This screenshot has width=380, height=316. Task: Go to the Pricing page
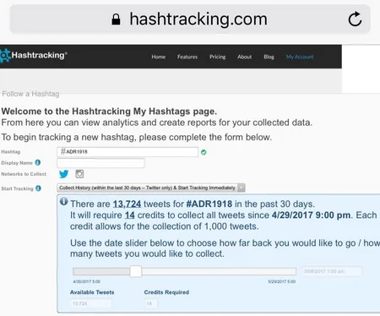pos(218,57)
